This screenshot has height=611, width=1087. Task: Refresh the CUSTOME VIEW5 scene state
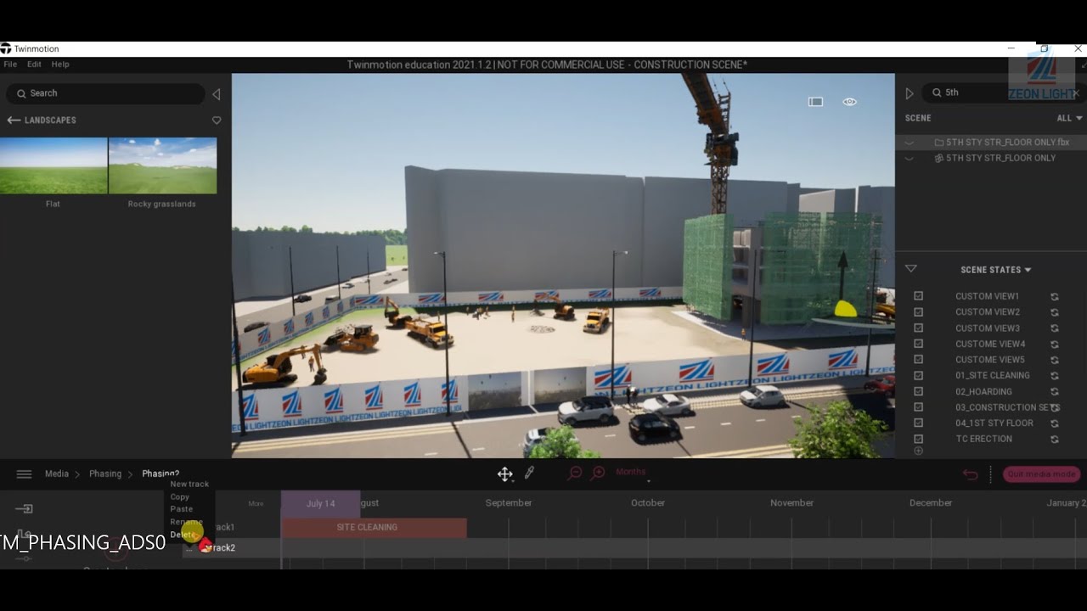(1054, 360)
